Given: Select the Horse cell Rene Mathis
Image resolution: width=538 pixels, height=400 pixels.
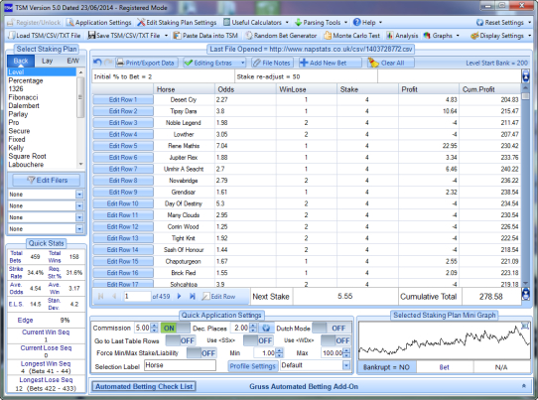Looking at the screenshot, I should click(x=184, y=146).
